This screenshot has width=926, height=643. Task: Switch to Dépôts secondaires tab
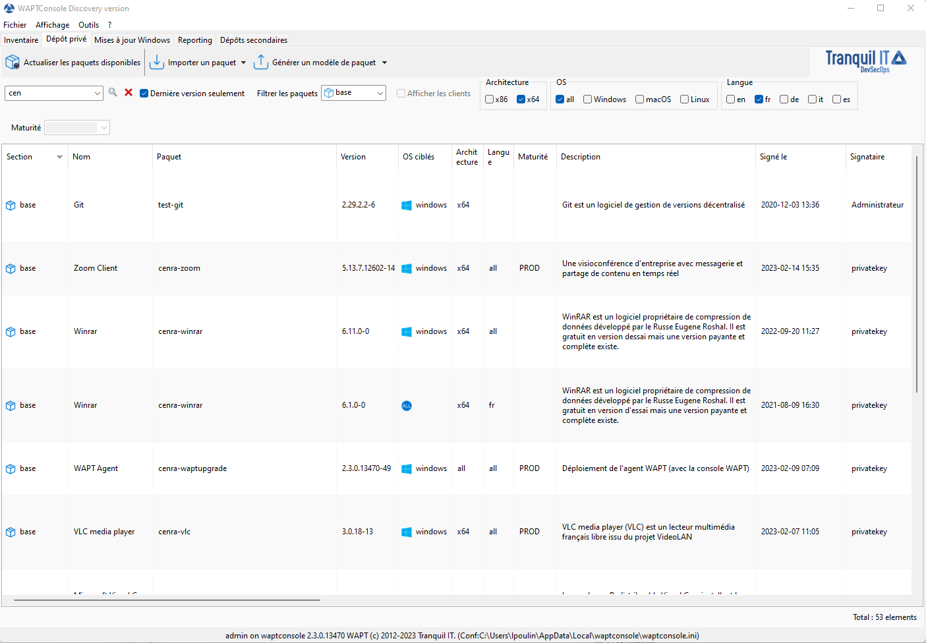coord(254,40)
